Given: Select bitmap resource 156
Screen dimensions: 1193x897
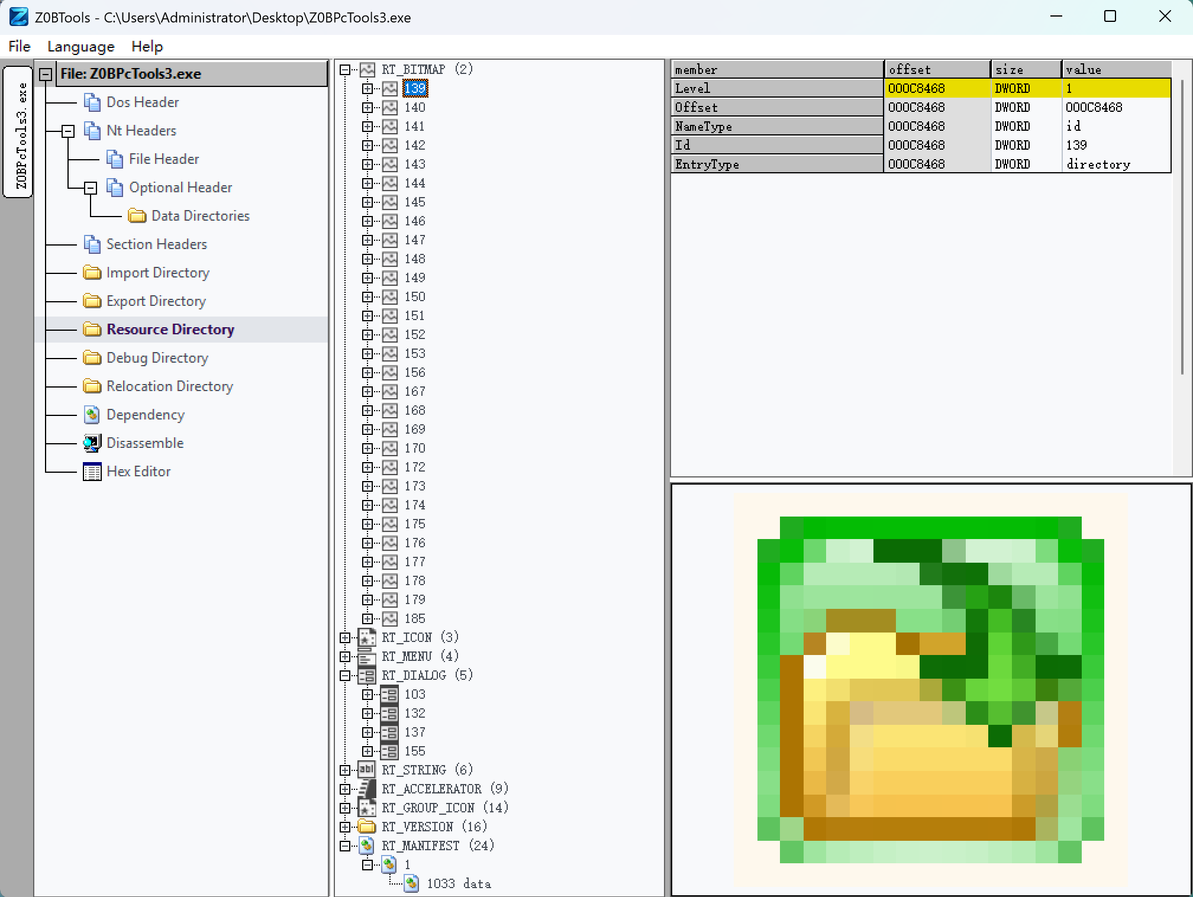Looking at the screenshot, I should pos(415,373).
